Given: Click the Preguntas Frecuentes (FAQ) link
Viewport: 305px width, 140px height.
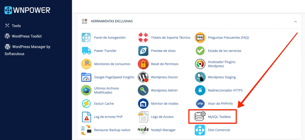Looking at the screenshot, I should coord(228,38).
